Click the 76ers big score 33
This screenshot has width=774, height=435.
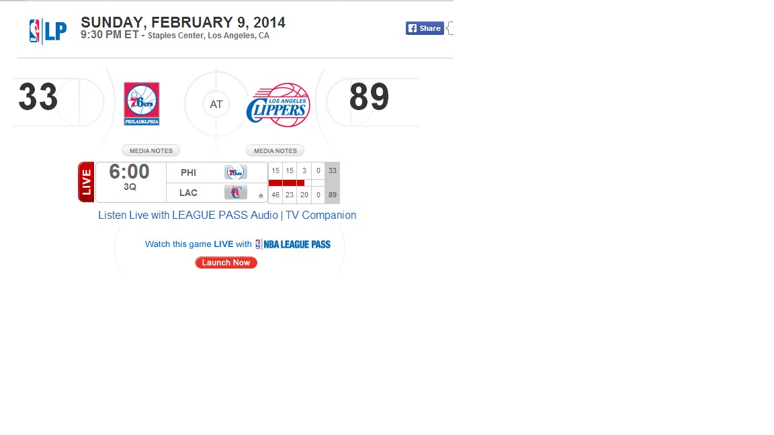[38, 97]
